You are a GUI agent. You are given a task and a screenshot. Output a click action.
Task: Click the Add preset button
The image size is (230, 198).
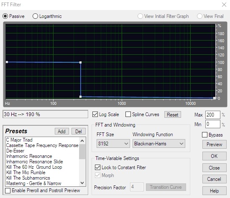click(x=62, y=131)
